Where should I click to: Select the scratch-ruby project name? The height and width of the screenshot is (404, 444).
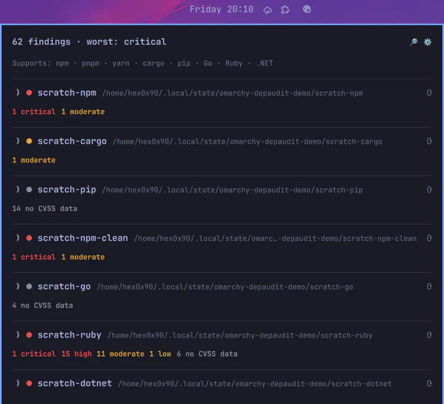tap(69, 335)
